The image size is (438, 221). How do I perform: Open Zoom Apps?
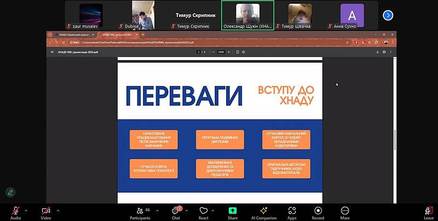click(x=292, y=213)
